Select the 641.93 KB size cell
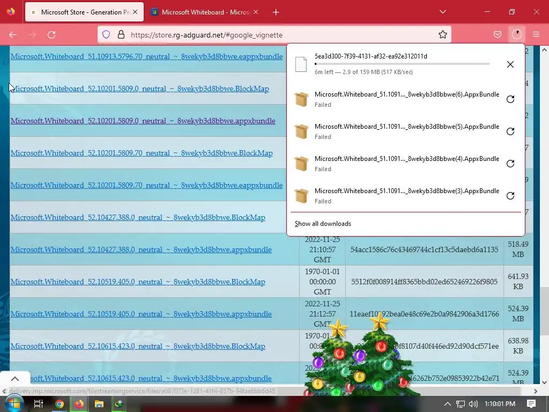This screenshot has height=412, width=549. point(518,281)
